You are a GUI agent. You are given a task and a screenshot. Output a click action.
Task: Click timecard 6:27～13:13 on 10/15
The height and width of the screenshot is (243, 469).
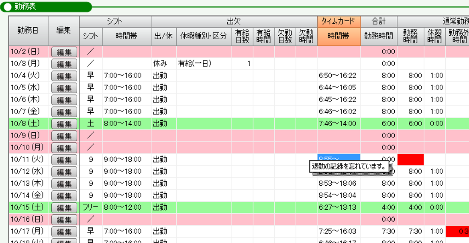[x=339, y=207]
